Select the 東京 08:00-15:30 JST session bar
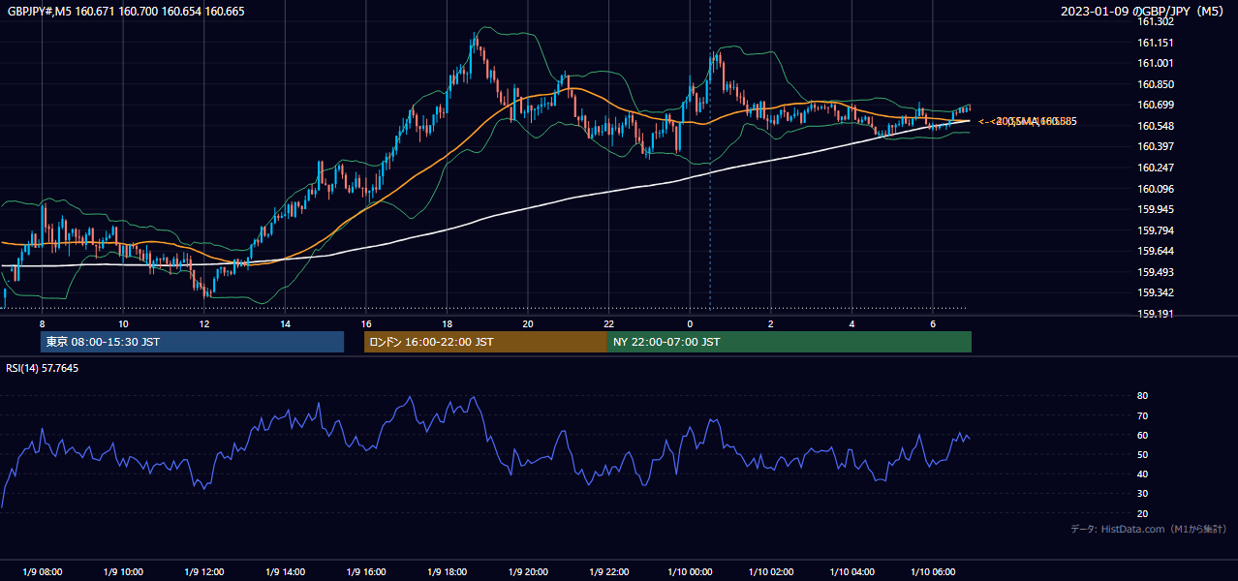The image size is (1238, 581). click(x=193, y=342)
